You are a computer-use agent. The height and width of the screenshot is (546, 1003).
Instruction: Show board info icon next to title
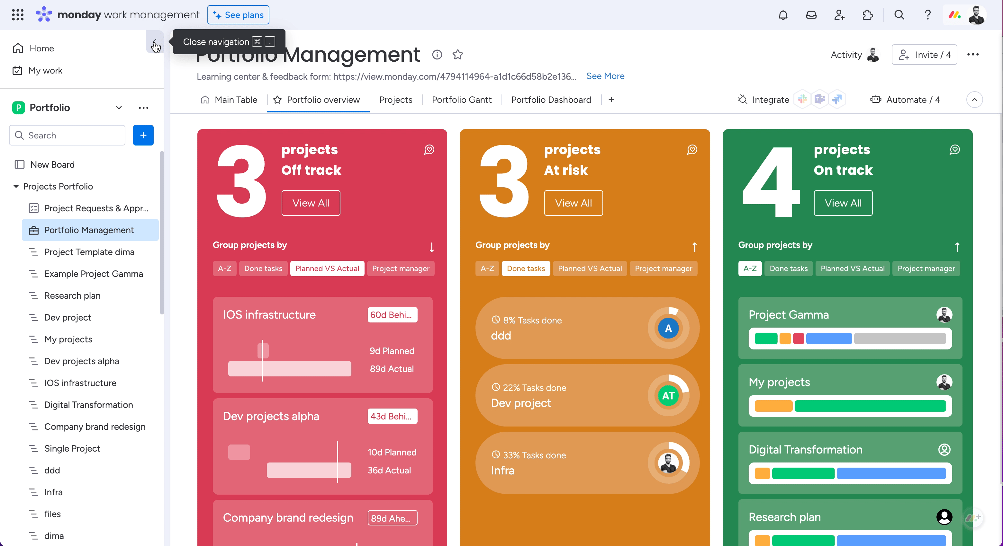coord(437,55)
